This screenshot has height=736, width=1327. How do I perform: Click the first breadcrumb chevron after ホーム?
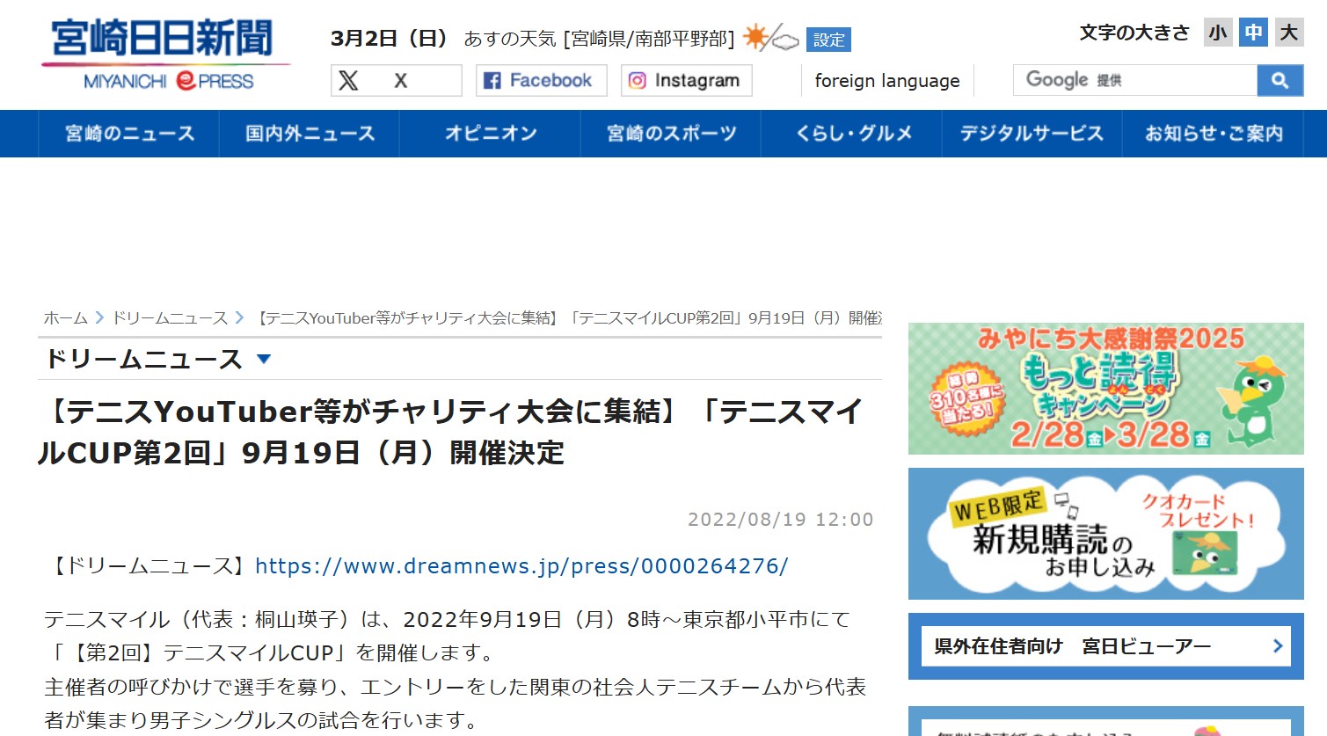click(99, 318)
